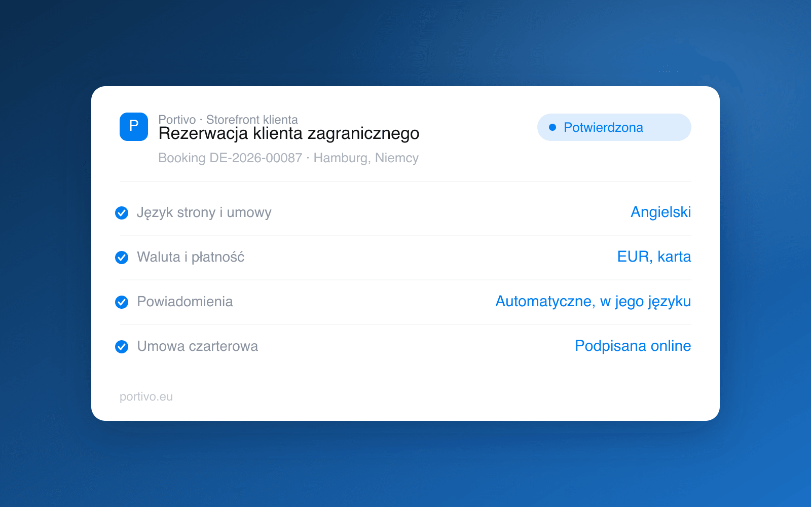Click the checkmark beside Powiadomienia
This screenshot has height=507, width=811.
pos(122,302)
